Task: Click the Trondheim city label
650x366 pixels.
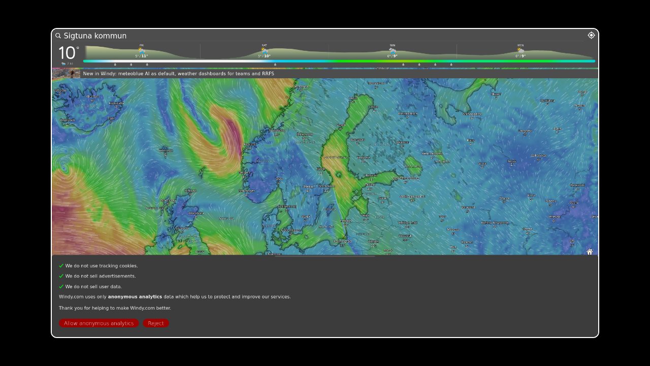Action: (277, 131)
